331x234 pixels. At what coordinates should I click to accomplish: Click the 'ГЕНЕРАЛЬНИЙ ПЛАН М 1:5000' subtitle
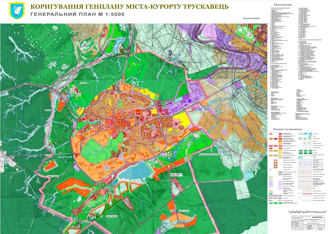coord(77,15)
